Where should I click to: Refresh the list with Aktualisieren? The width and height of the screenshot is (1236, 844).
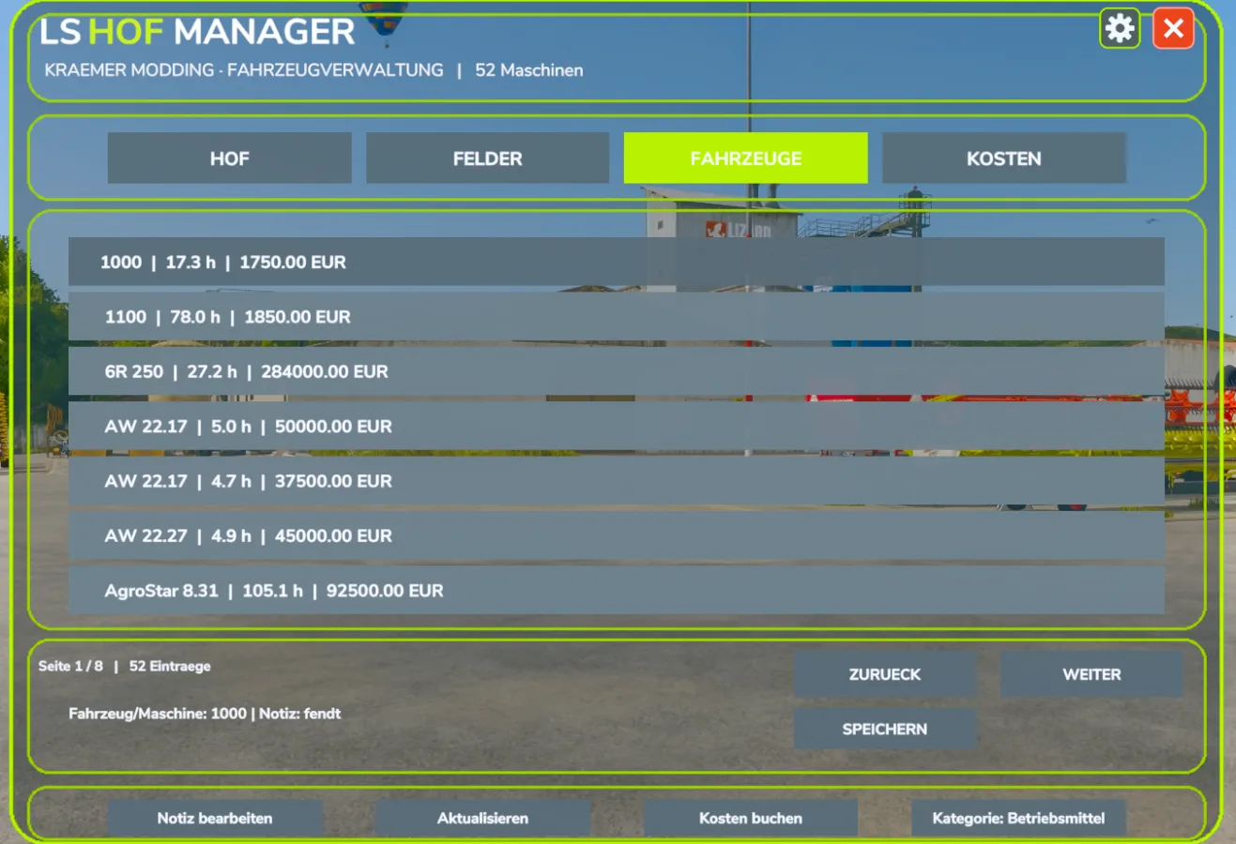[x=482, y=818]
